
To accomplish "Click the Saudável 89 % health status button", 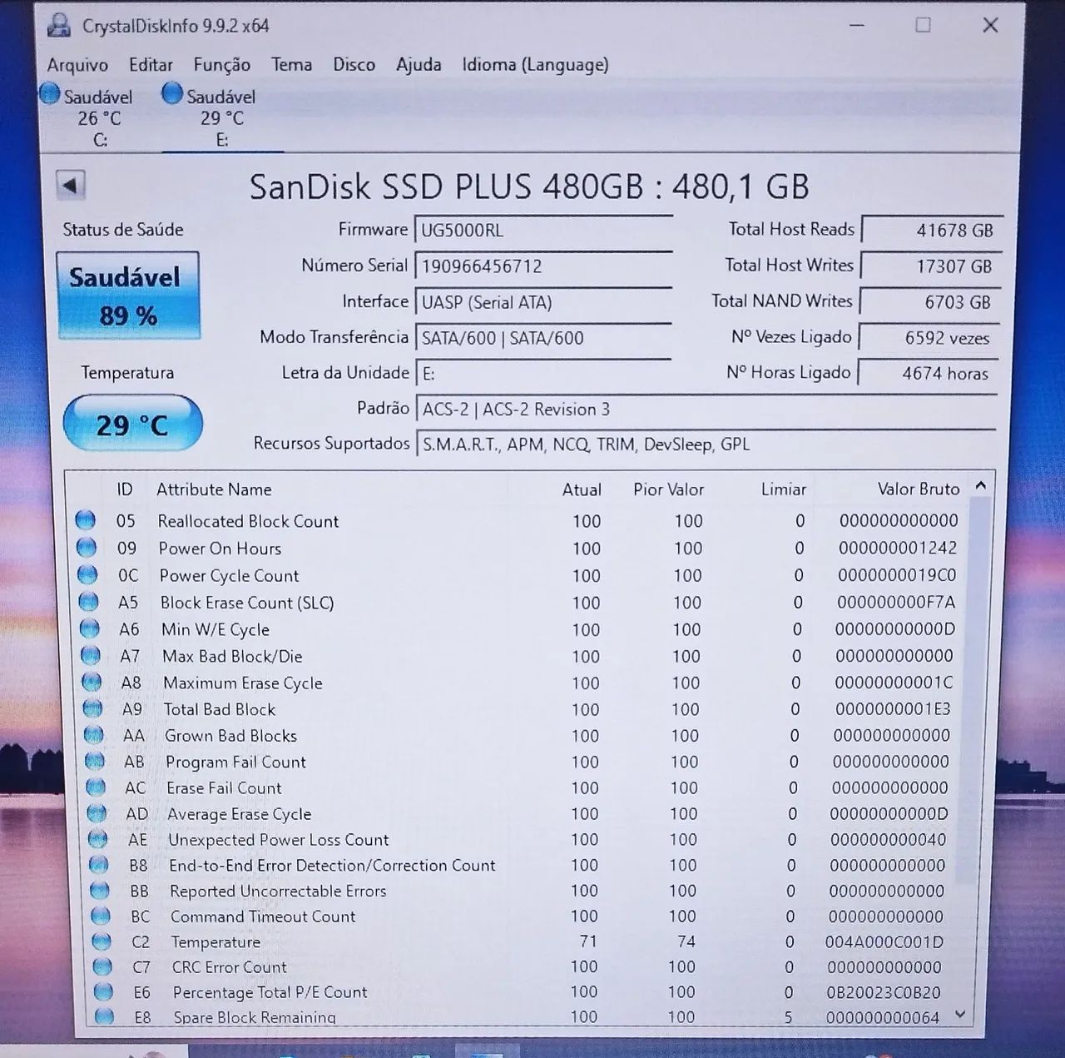I will click(128, 296).
